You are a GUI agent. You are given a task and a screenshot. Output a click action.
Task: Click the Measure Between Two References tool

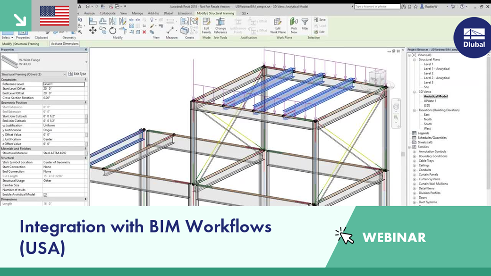pyautogui.click(x=170, y=30)
